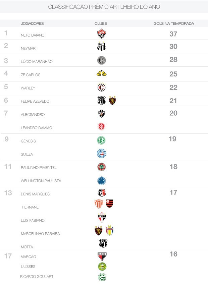Click the JOGADORES column header
208x285 pixels.
click(32, 23)
